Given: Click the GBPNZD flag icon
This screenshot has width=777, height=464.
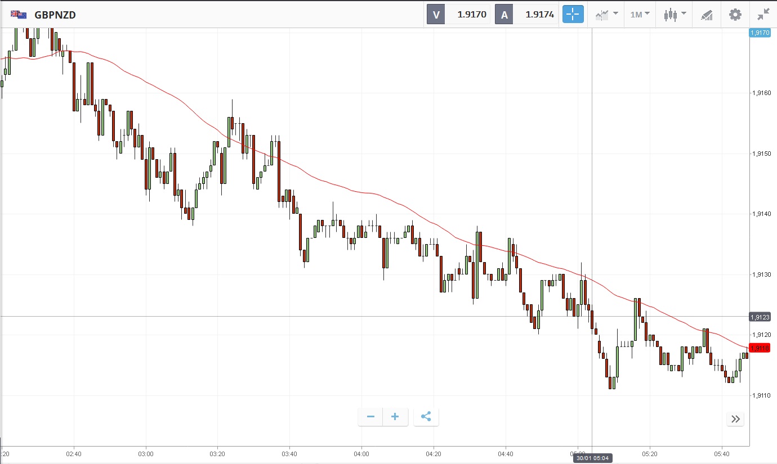Looking at the screenshot, I should (x=19, y=15).
